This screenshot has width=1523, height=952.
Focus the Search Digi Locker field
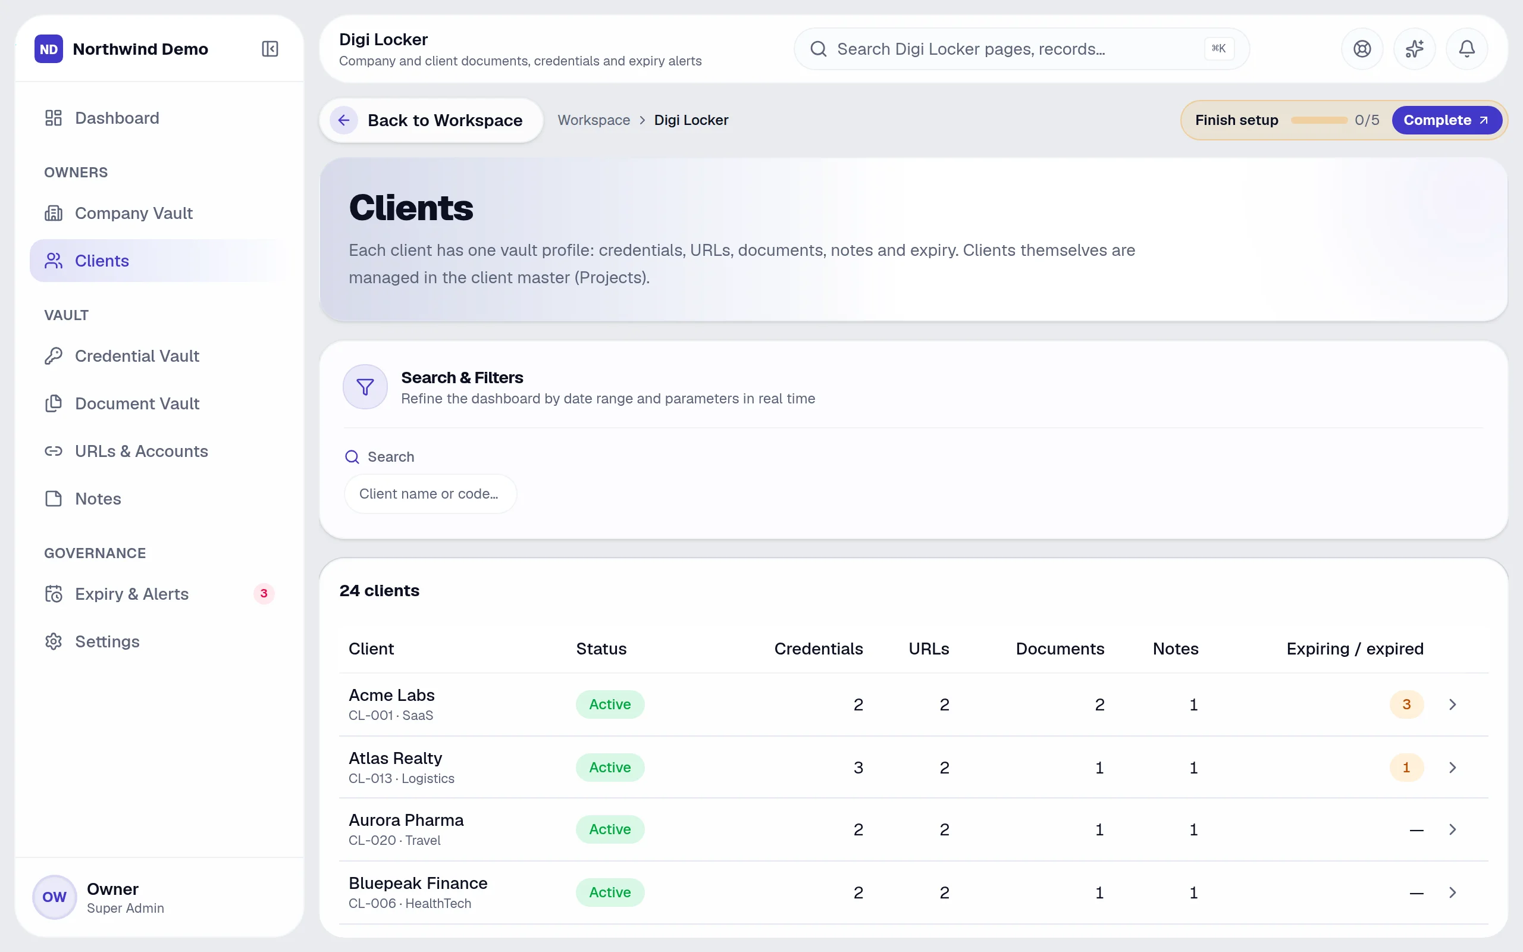click(x=1021, y=48)
